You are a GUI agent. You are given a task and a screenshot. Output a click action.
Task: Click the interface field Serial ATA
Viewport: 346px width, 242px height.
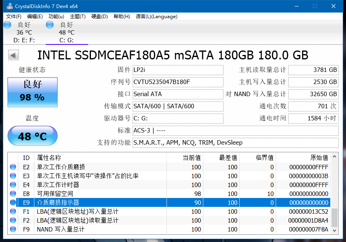[x=178, y=94]
